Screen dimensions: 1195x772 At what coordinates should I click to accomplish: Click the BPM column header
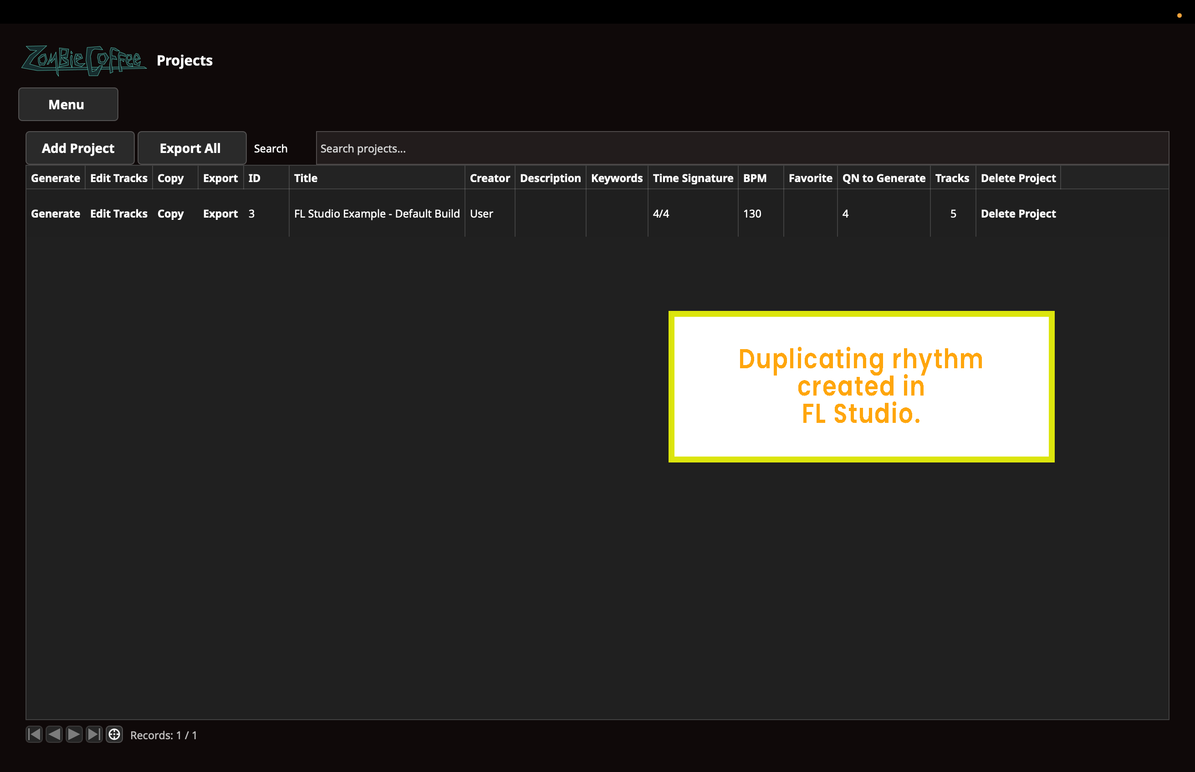(x=761, y=178)
